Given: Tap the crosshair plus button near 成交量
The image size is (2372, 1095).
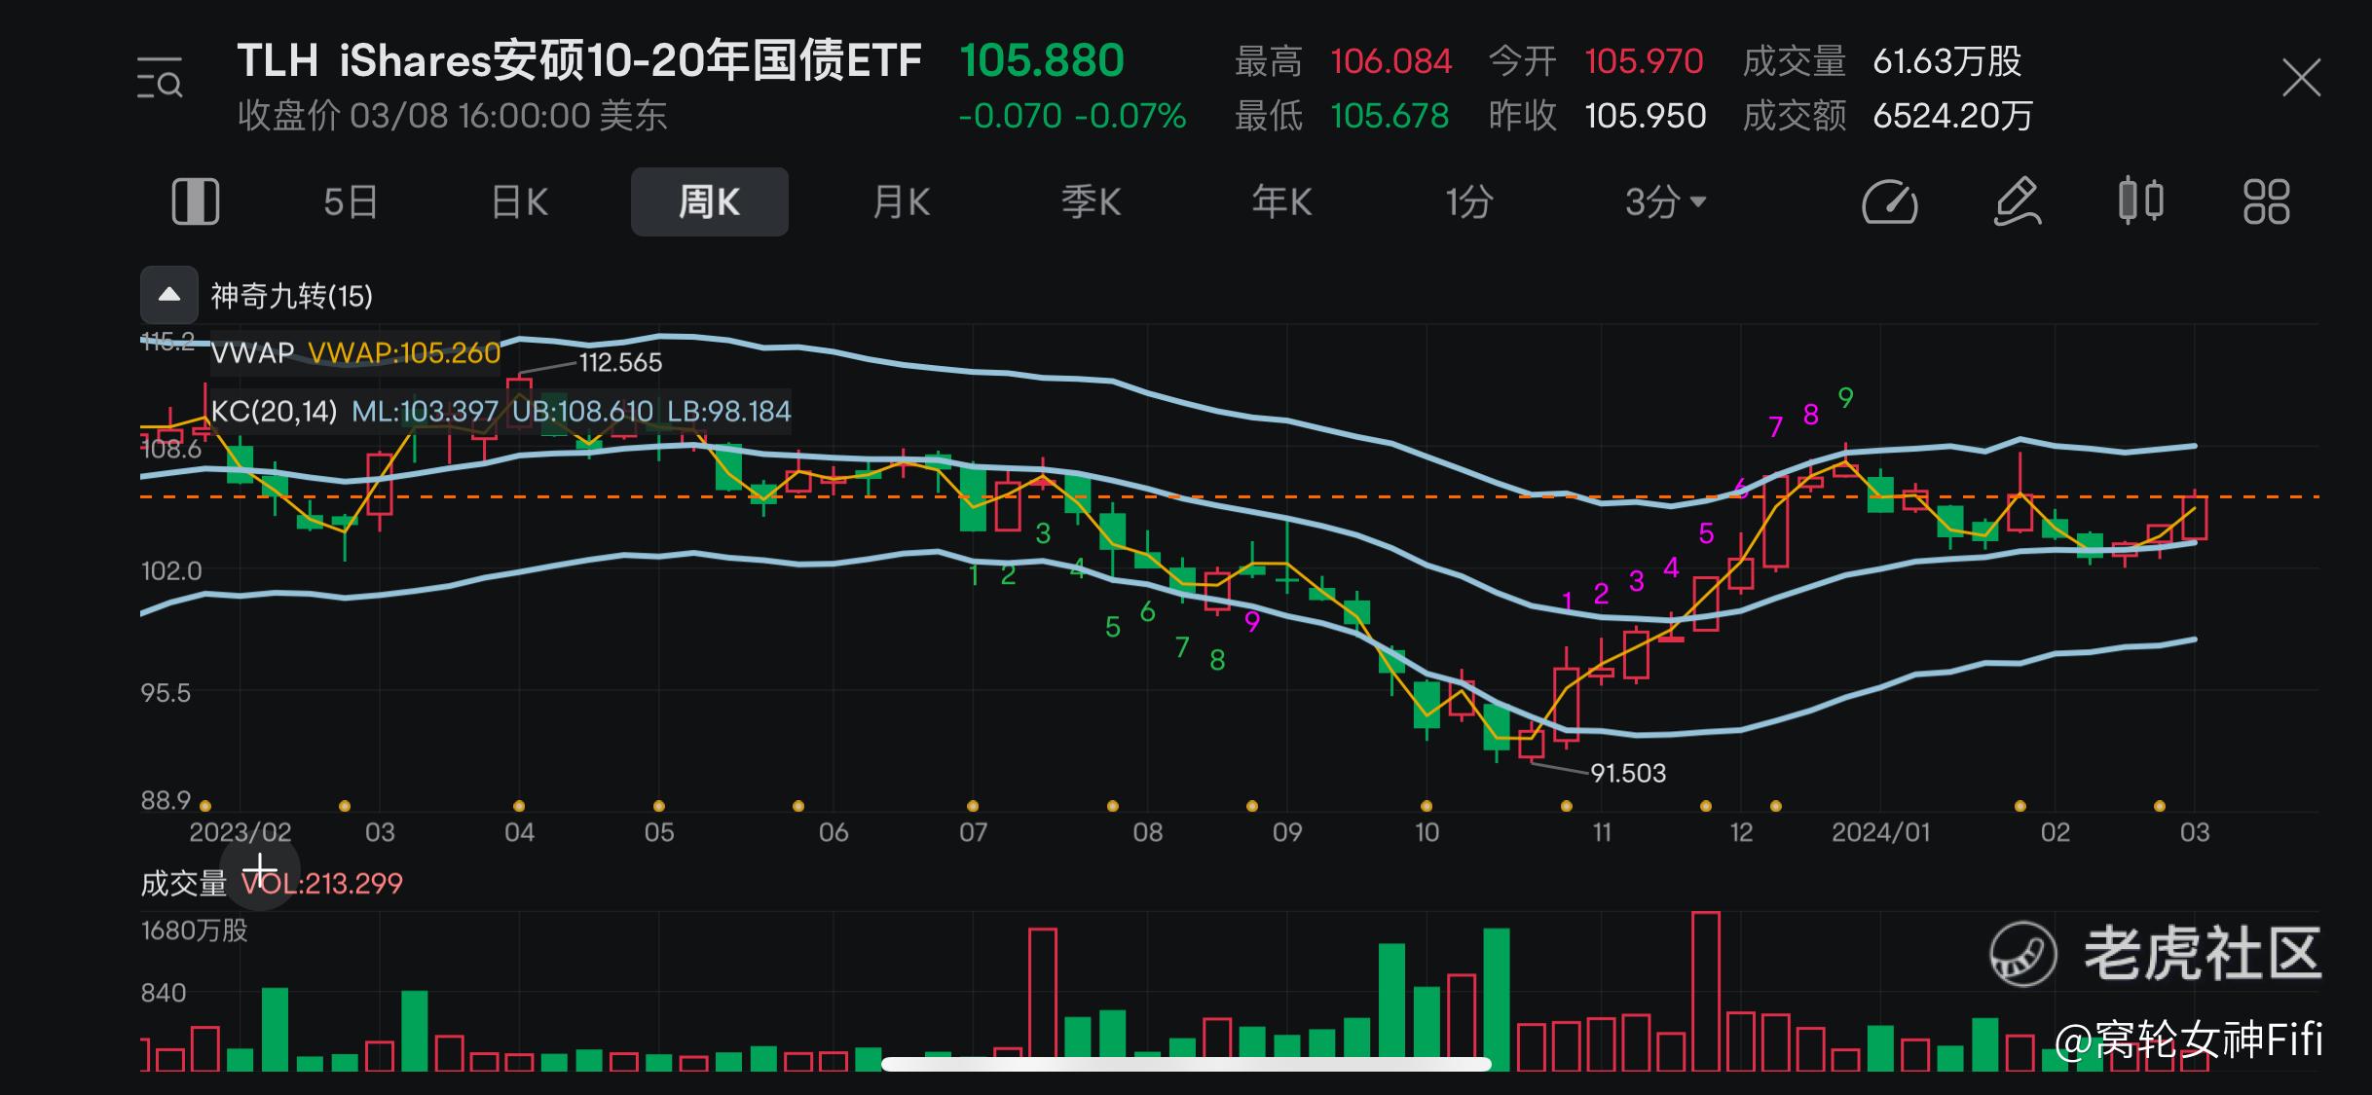Looking at the screenshot, I should (x=259, y=869).
